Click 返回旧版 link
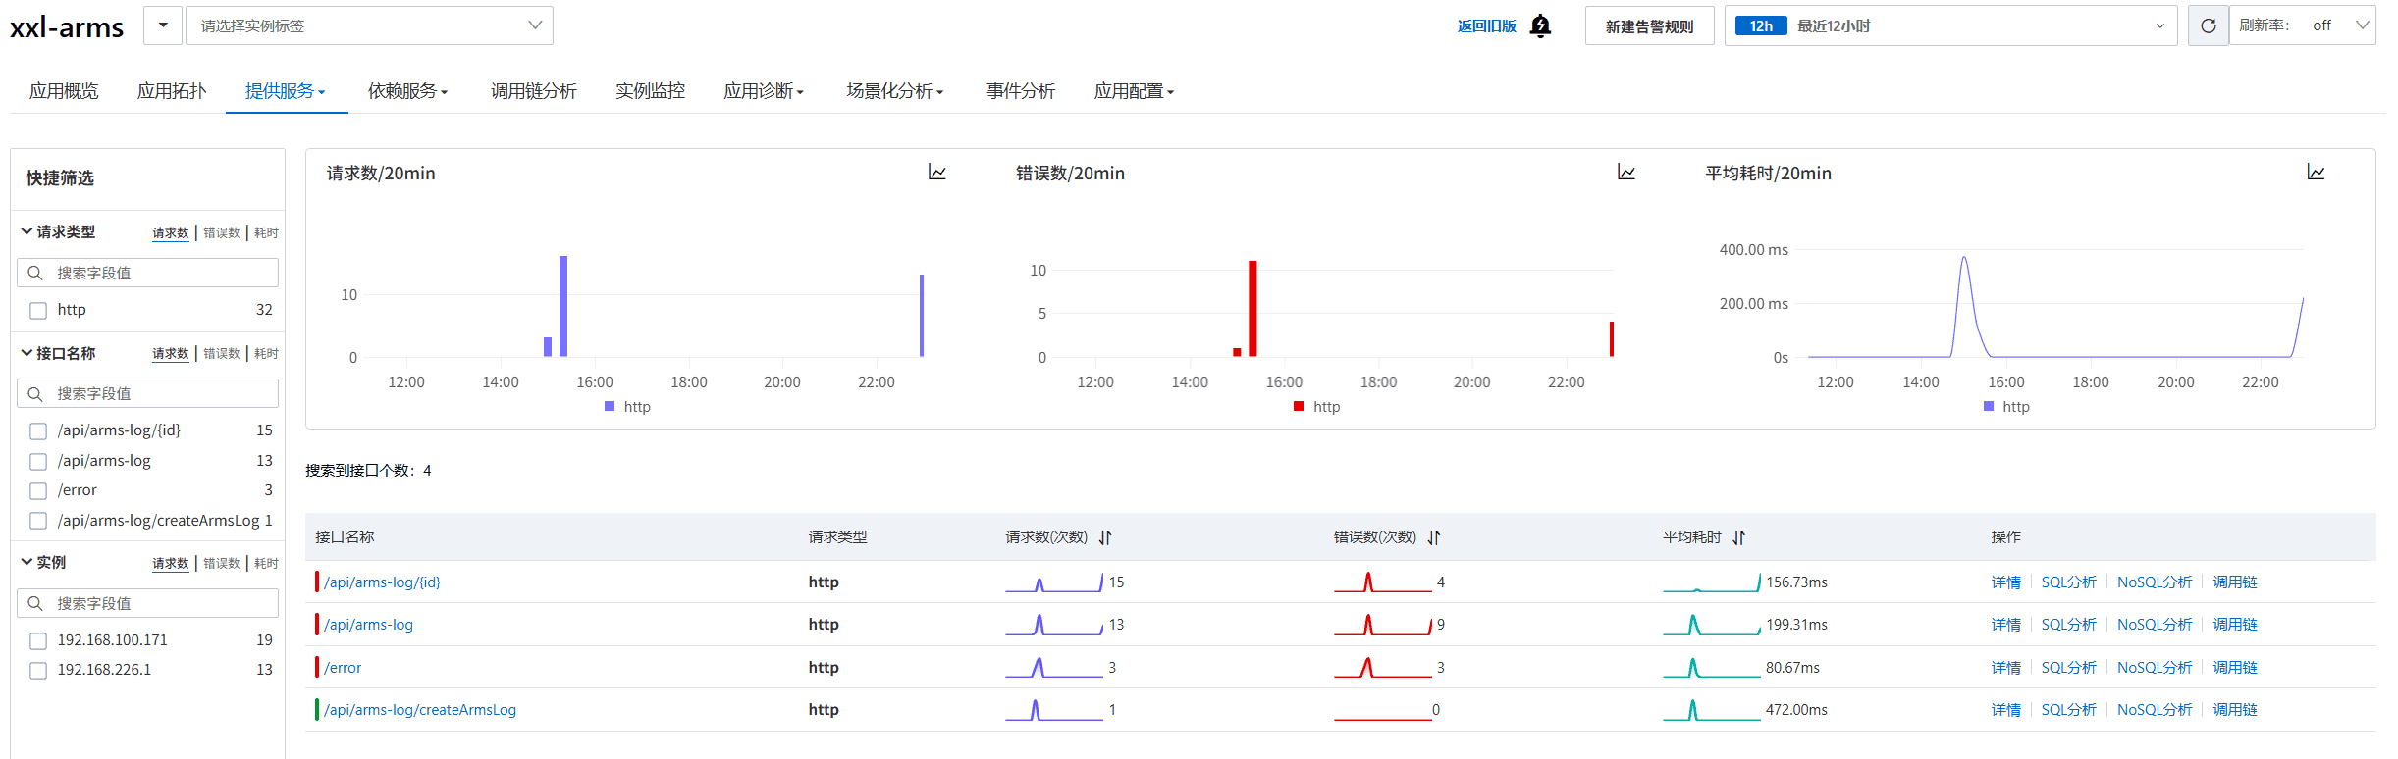The height and width of the screenshot is (759, 2398). pyautogui.click(x=1486, y=26)
